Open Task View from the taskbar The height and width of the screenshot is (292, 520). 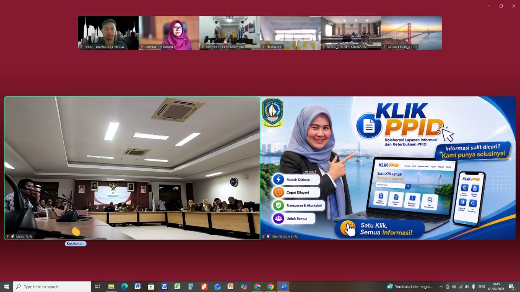click(x=97, y=287)
